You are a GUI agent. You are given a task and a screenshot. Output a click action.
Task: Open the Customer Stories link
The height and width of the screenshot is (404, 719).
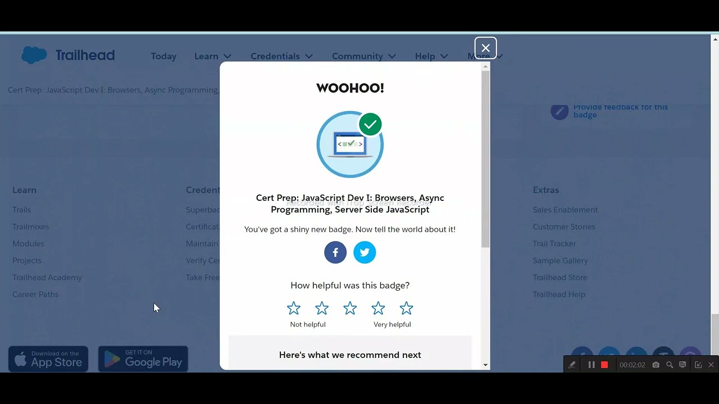tap(564, 226)
